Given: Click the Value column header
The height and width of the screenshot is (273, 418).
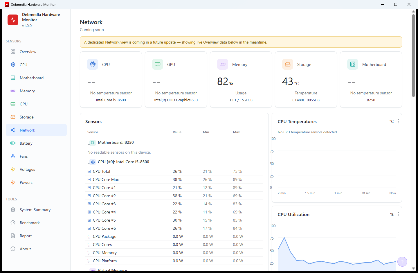Looking at the screenshot, I should pyautogui.click(x=177, y=132).
